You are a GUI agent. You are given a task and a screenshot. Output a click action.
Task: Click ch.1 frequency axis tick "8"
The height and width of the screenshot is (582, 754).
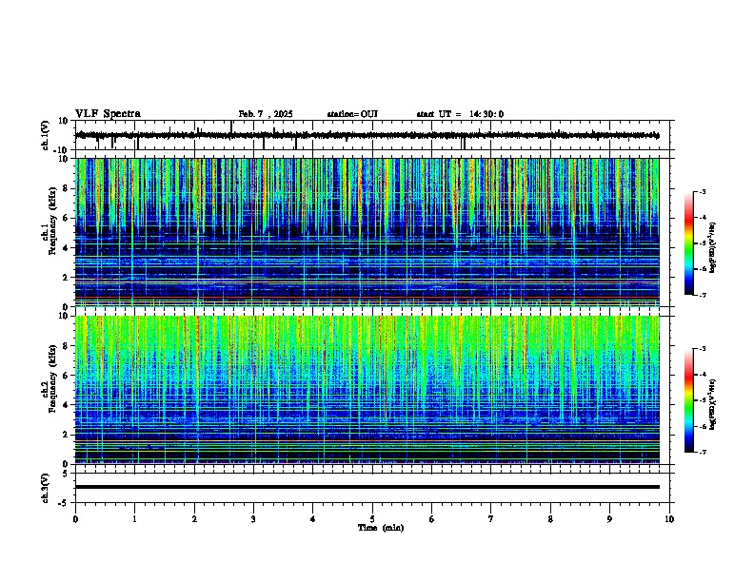click(66, 188)
